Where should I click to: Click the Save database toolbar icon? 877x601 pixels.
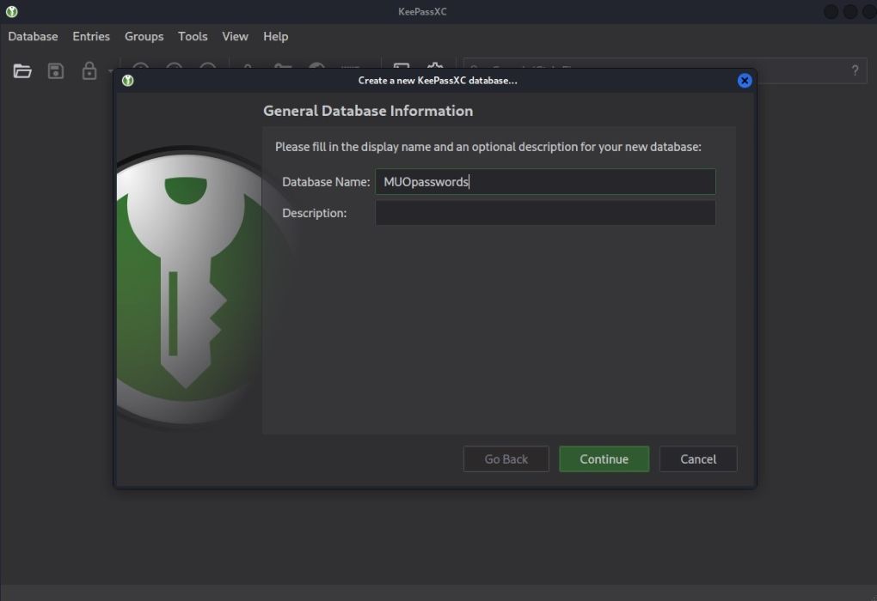(x=55, y=71)
